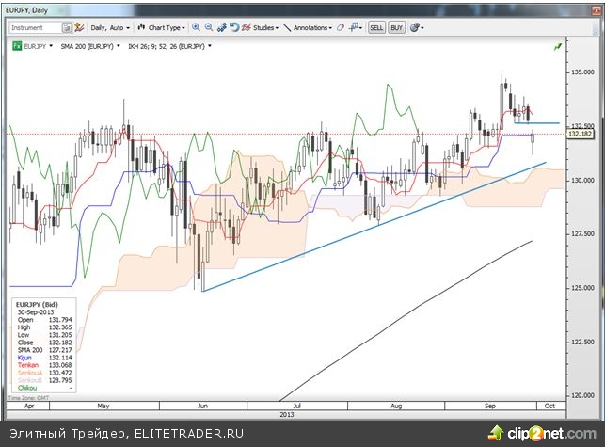Click the red chart icon left of Studies
The width and height of the screenshot is (605, 447).
tap(243, 28)
